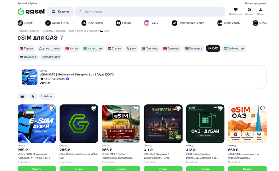Go to Сервисы и соцсети breadcrumb

(x=54, y=31)
